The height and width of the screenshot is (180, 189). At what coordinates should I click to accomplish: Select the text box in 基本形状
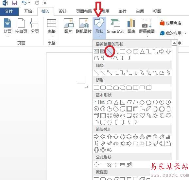96,102
